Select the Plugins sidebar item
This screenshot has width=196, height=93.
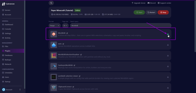click(12, 51)
